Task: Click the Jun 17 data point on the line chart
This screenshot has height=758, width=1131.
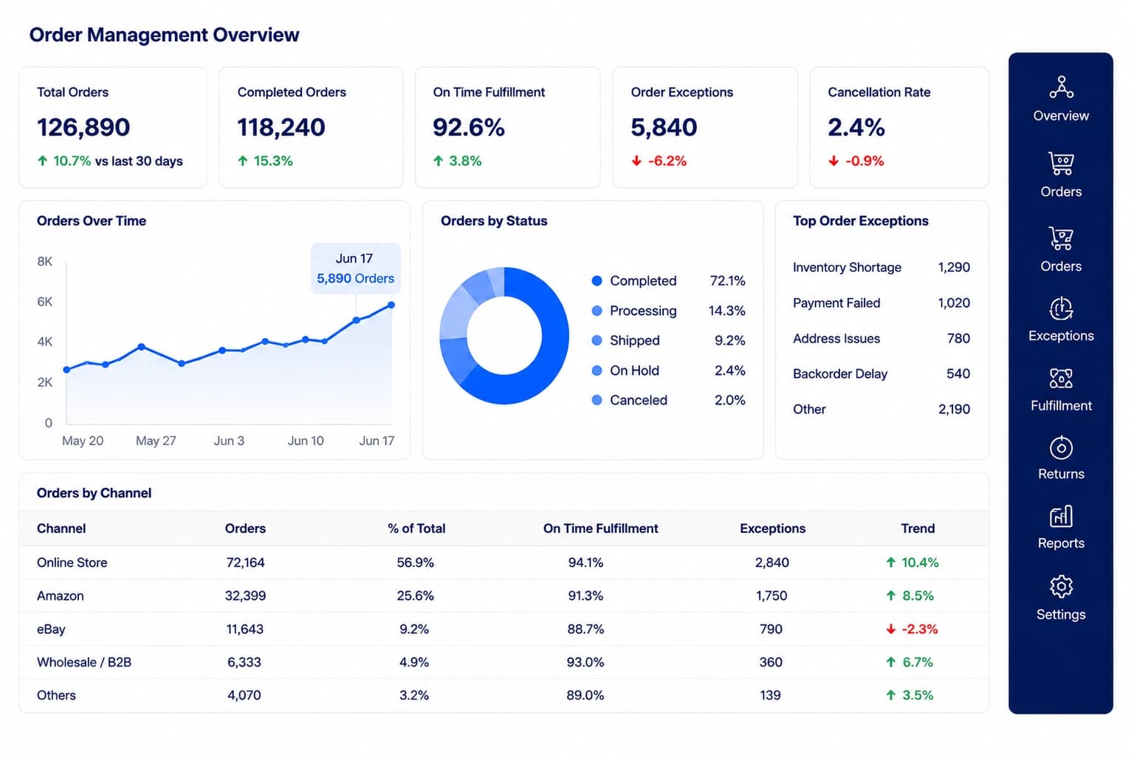Action: [391, 305]
